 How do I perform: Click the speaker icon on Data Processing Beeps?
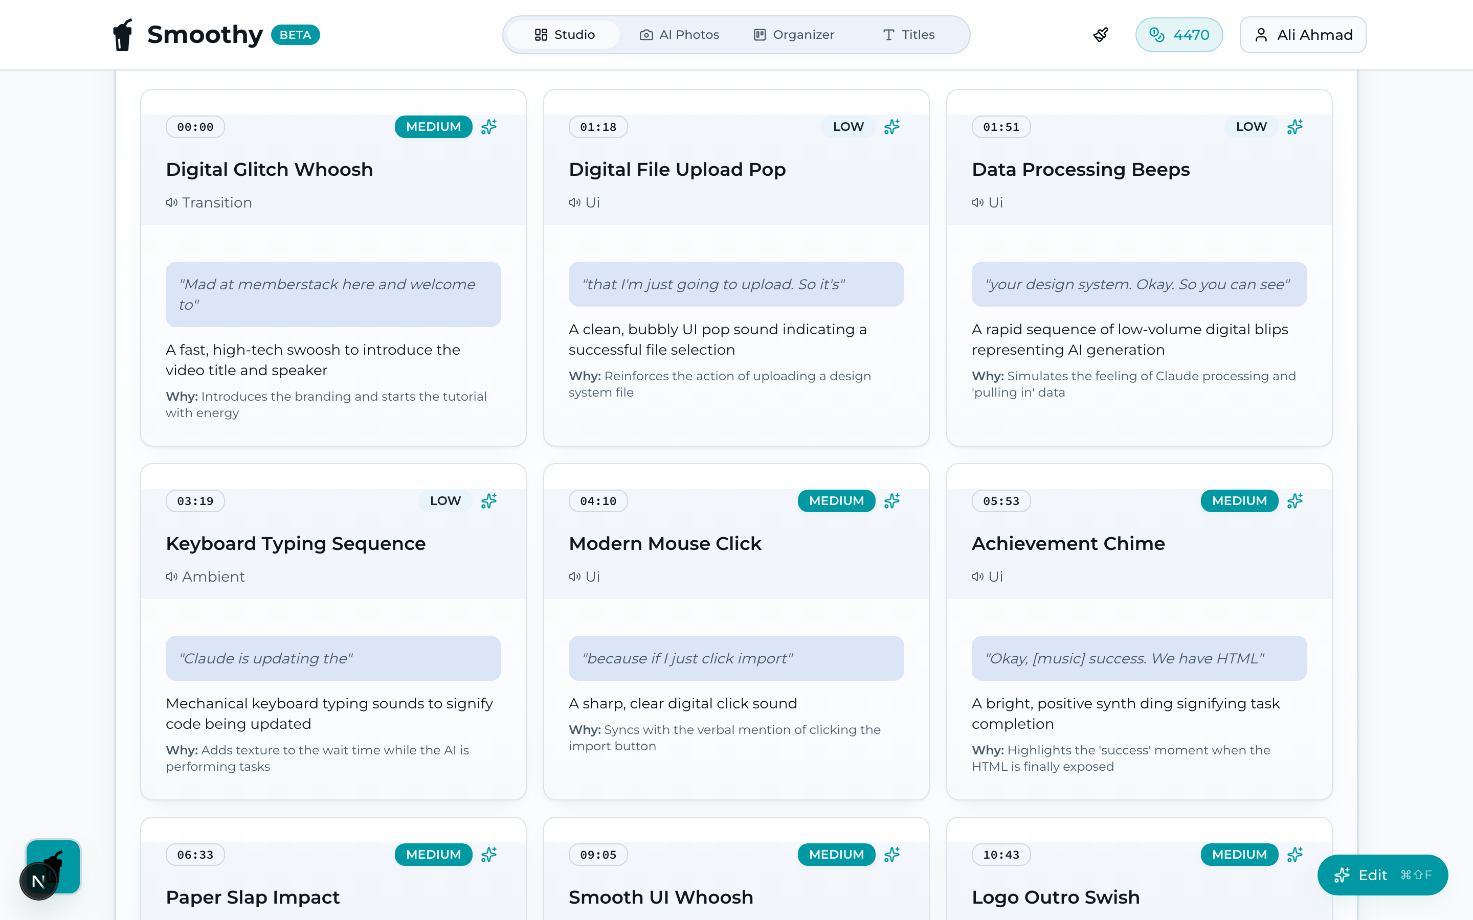(977, 202)
